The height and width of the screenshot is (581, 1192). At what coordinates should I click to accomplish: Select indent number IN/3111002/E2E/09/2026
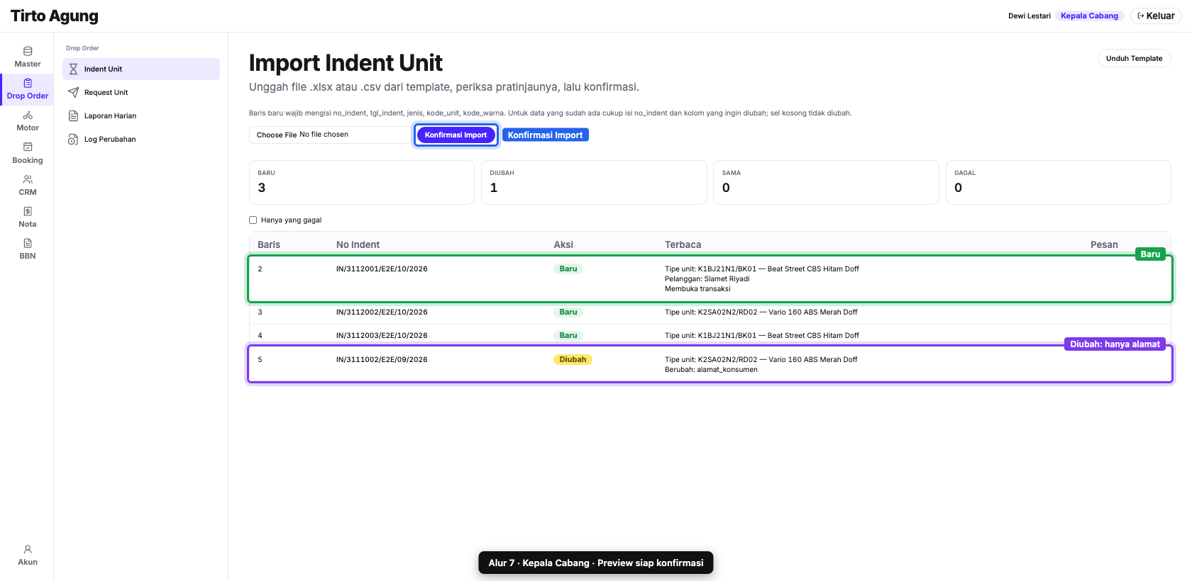point(382,360)
